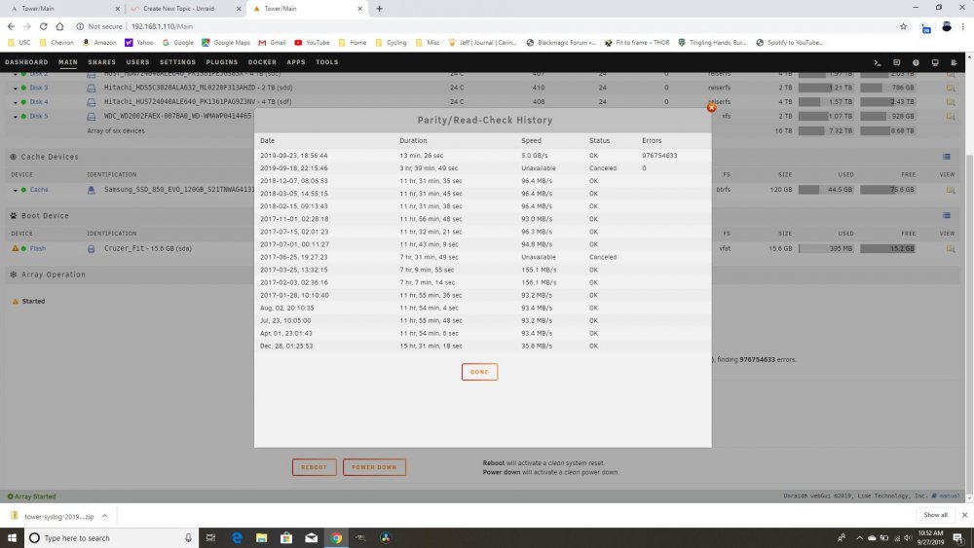This screenshot has height=548, width=974.
Task: Click the help question mark icon
Action: point(916,62)
